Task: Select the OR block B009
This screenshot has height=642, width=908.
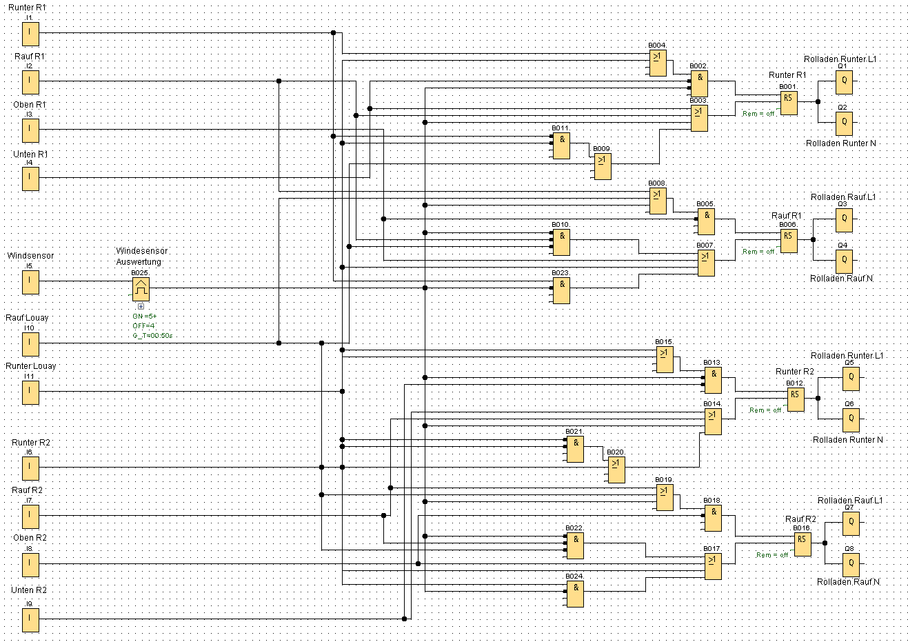Action: [x=603, y=165]
